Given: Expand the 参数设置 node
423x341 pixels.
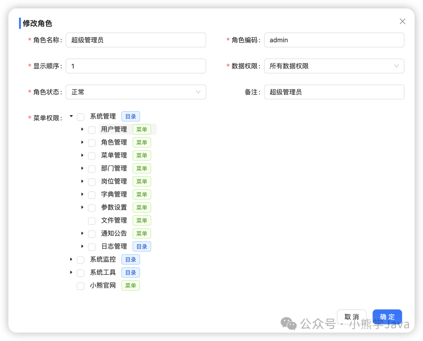Looking at the screenshot, I should [x=82, y=207].
